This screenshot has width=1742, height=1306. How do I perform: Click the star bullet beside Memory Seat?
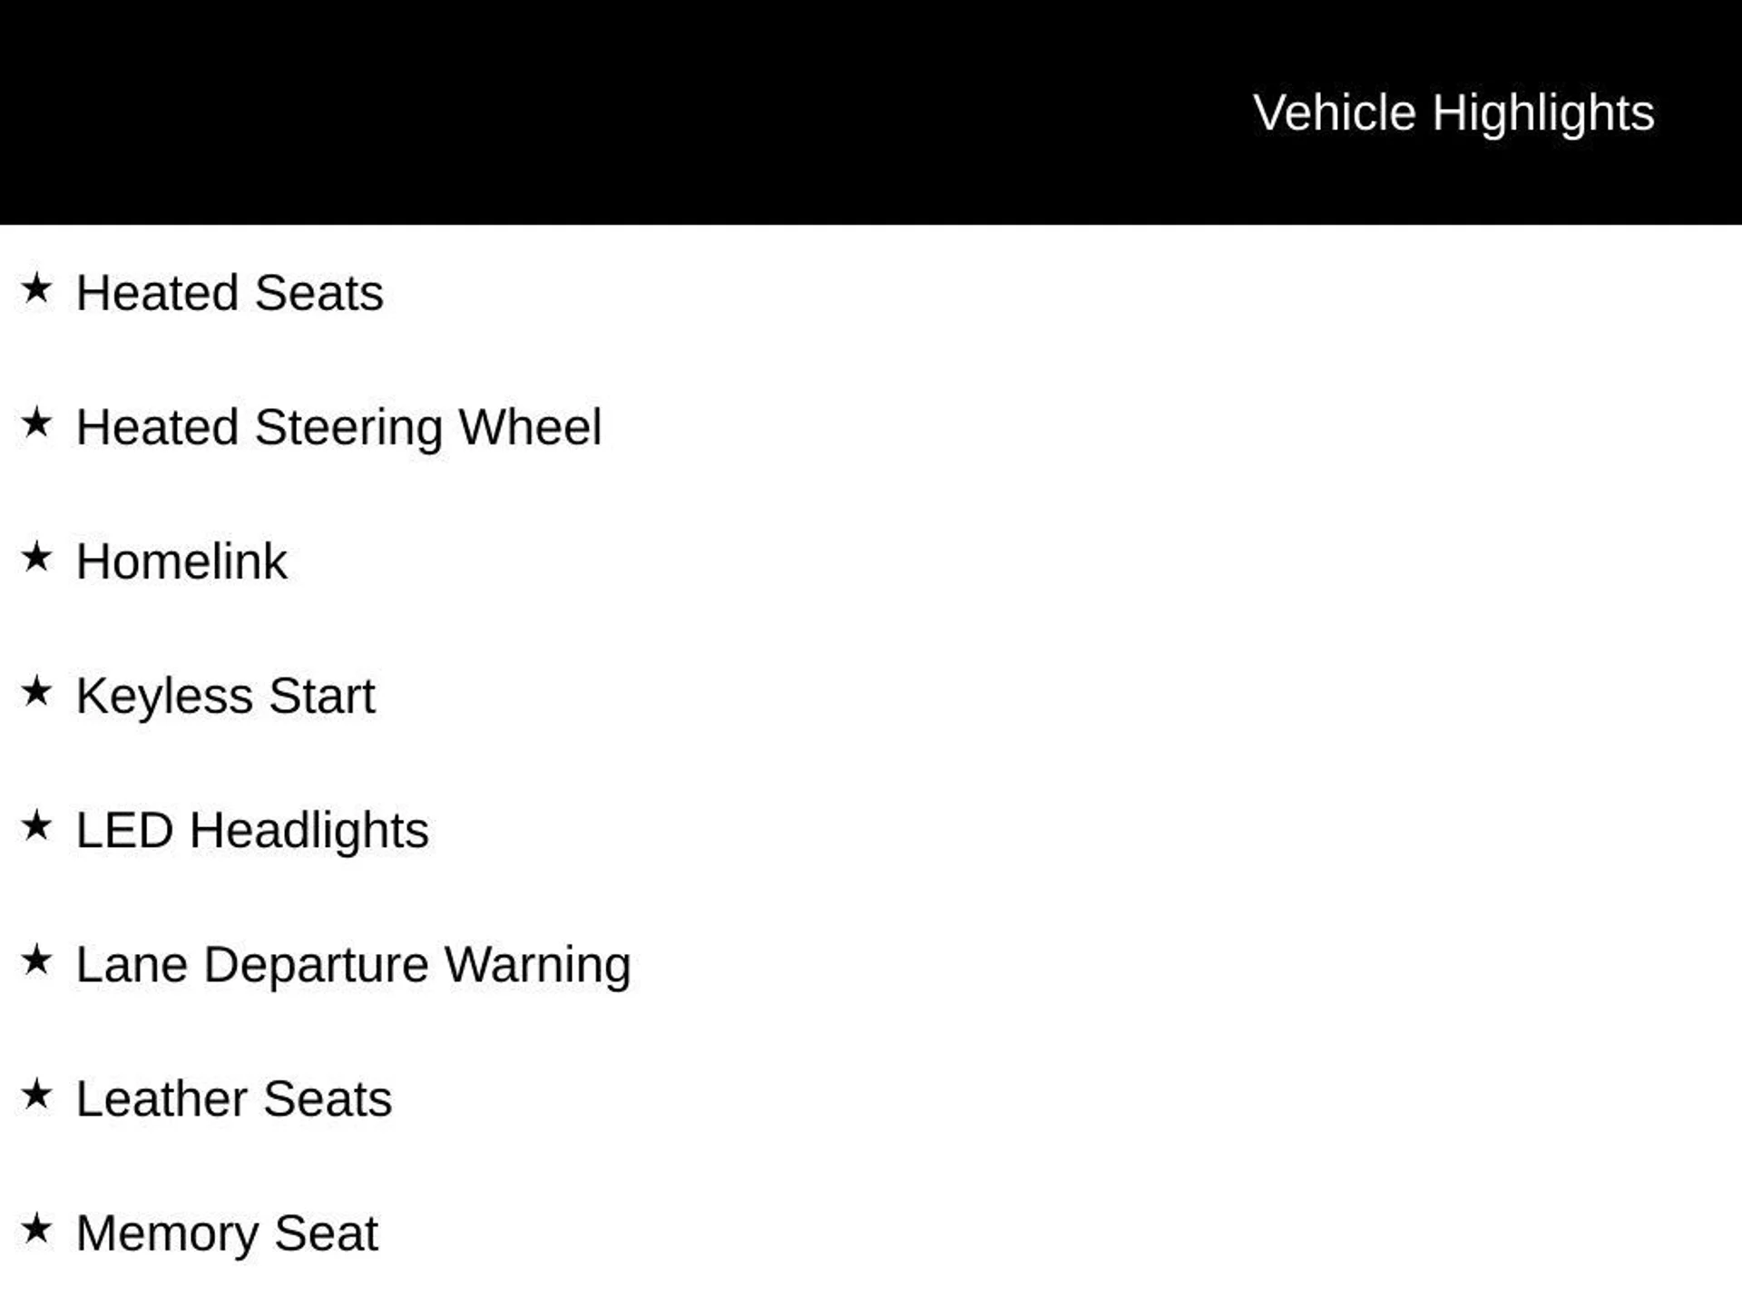click(36, 1229)
